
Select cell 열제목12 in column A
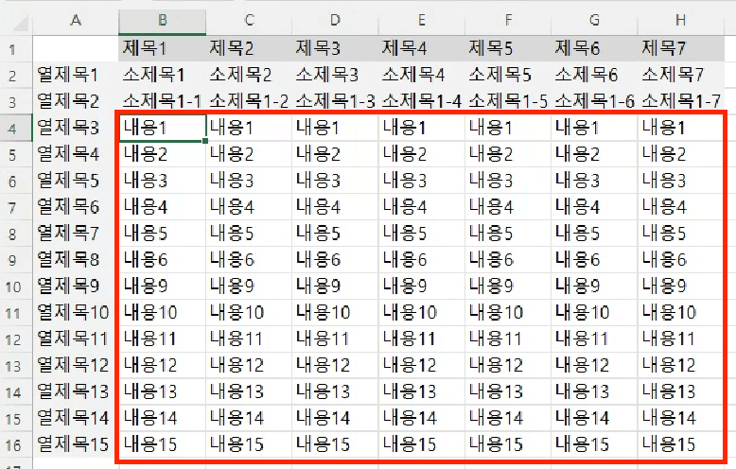pyautogui.click(x=76, y=365)
